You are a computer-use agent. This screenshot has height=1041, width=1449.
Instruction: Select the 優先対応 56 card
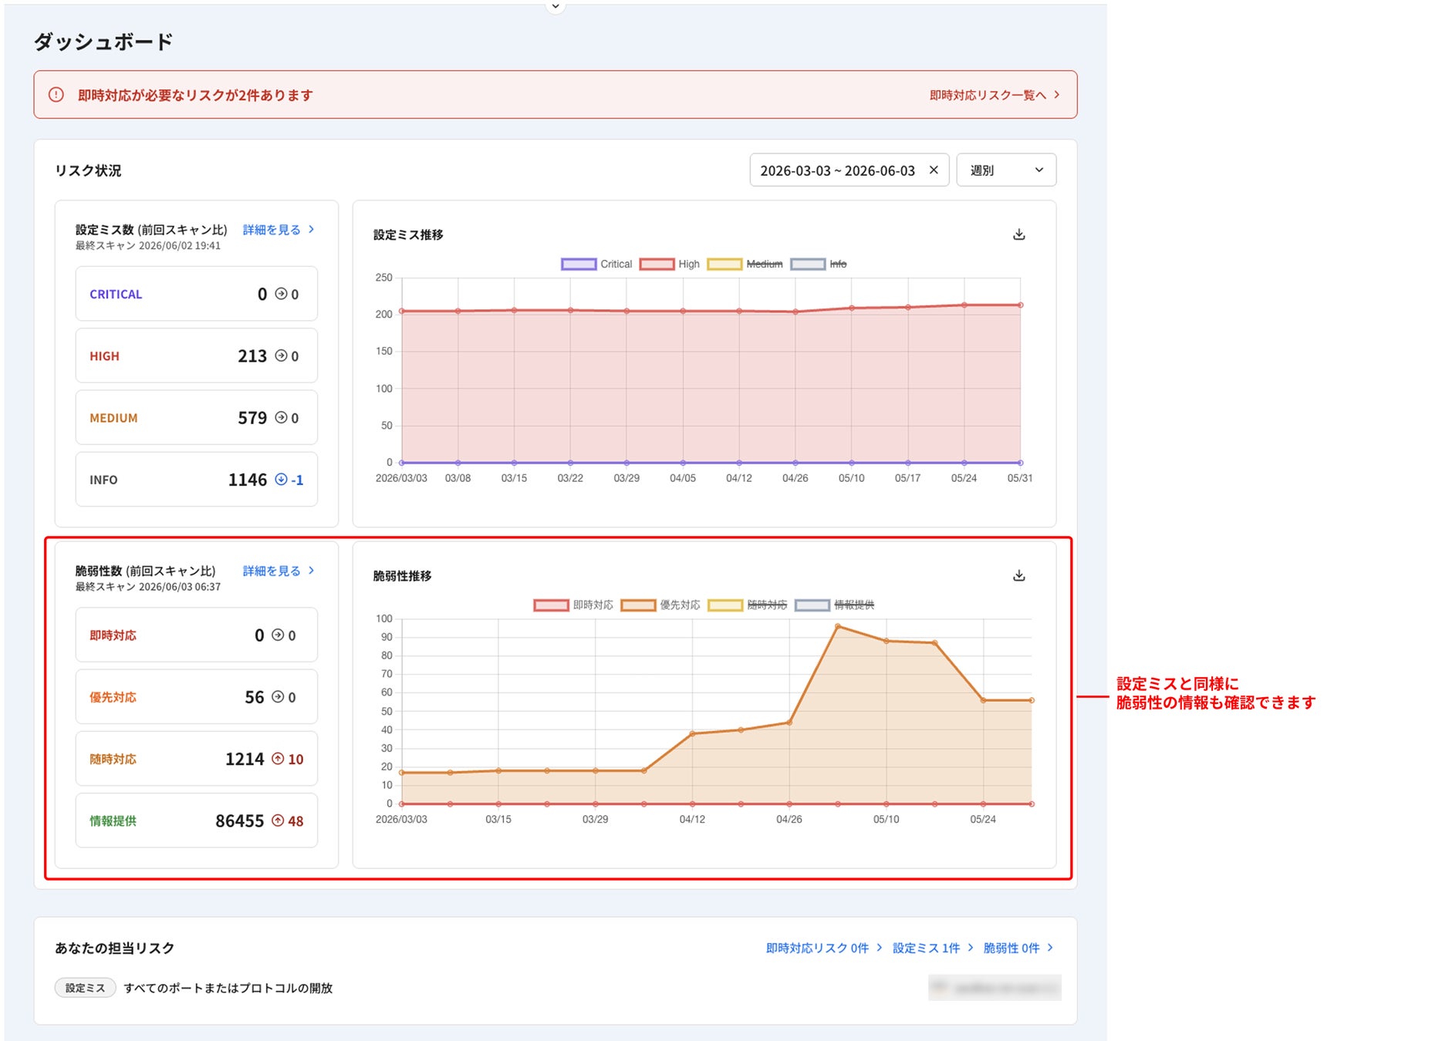click(197, 696)
